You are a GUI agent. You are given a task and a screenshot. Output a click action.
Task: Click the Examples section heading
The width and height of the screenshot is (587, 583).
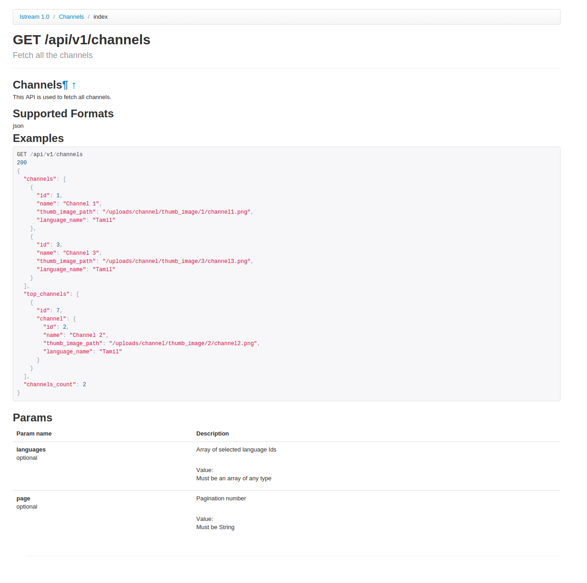pyautogui.click(x=38, y=138)
